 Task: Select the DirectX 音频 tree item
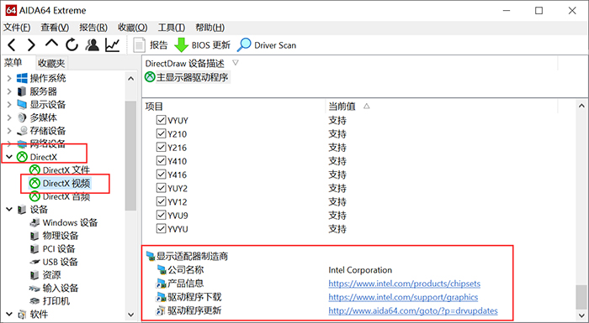[60, 196]
